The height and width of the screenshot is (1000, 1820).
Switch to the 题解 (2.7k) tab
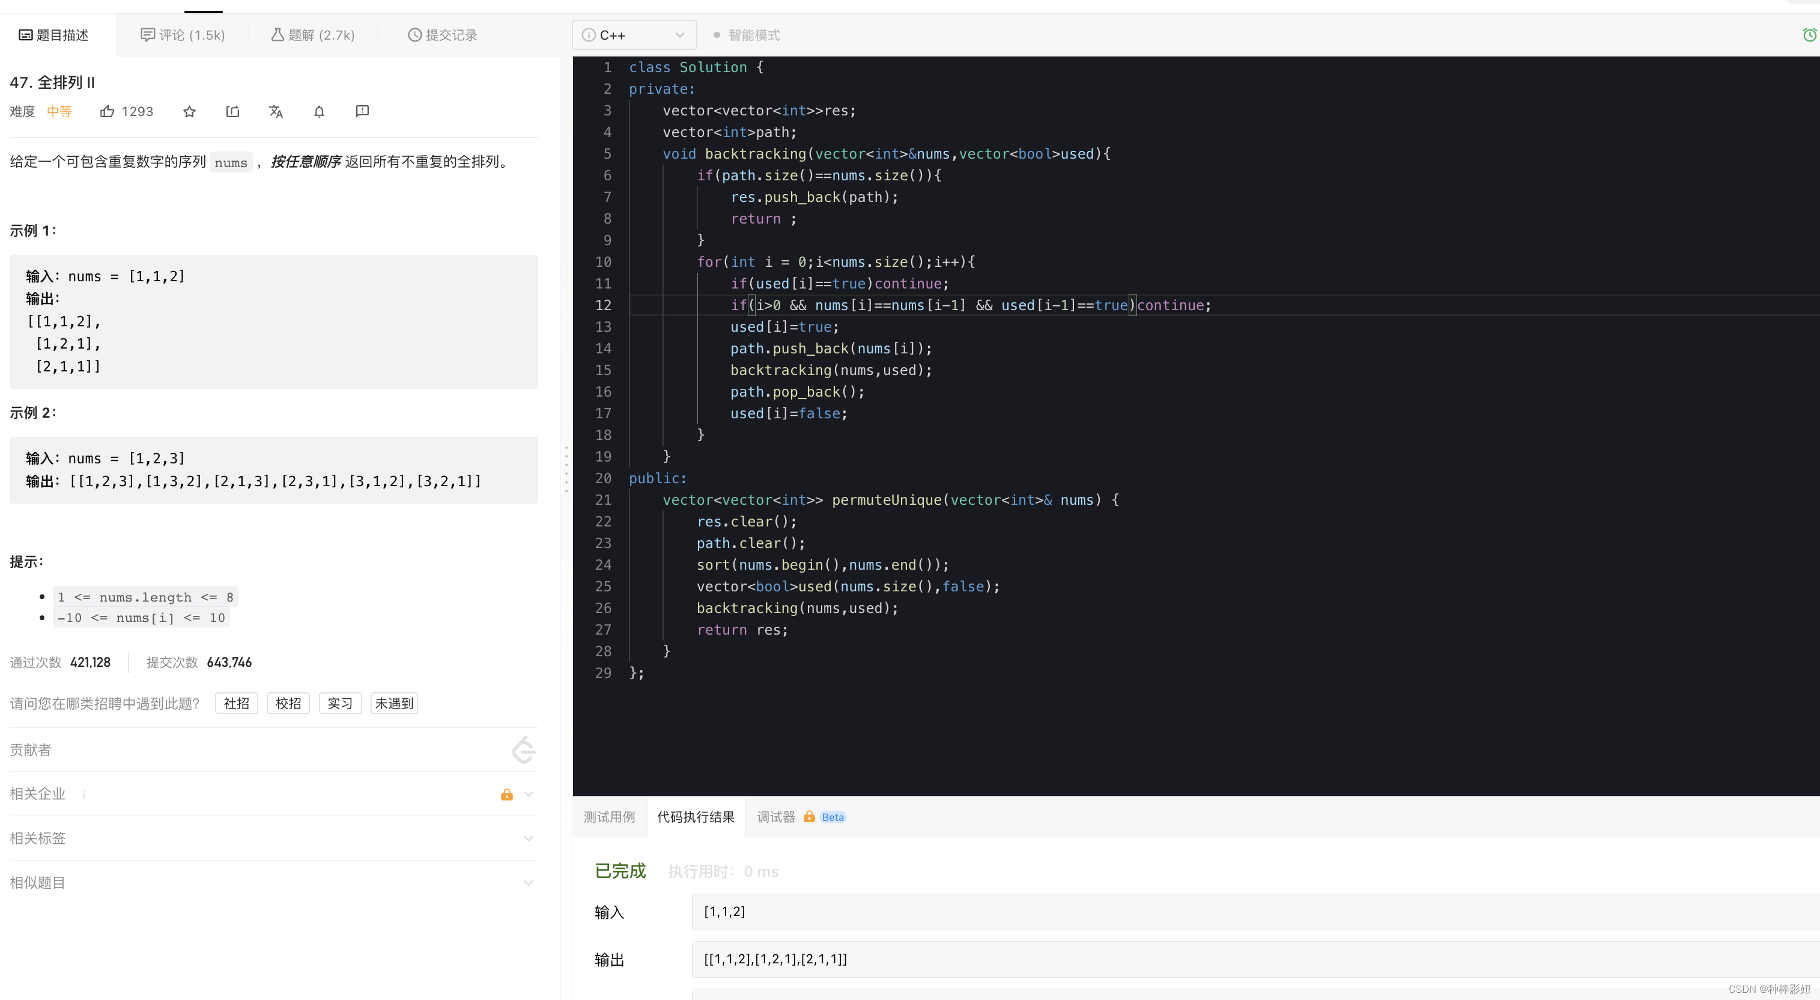coord(313,35)
